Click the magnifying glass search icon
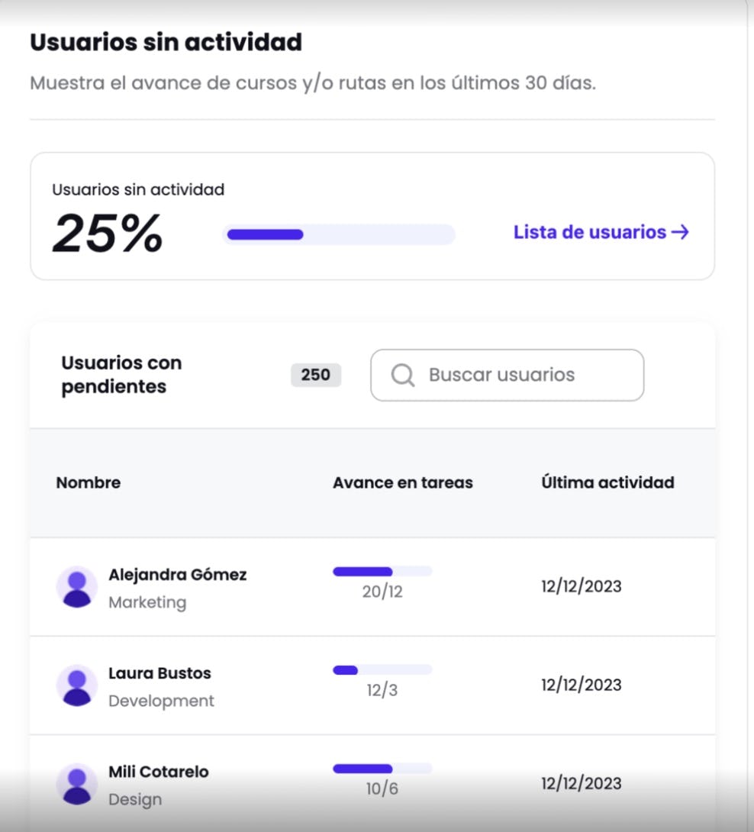This screenshot has height=832, width=754. (x=402, y=375)
